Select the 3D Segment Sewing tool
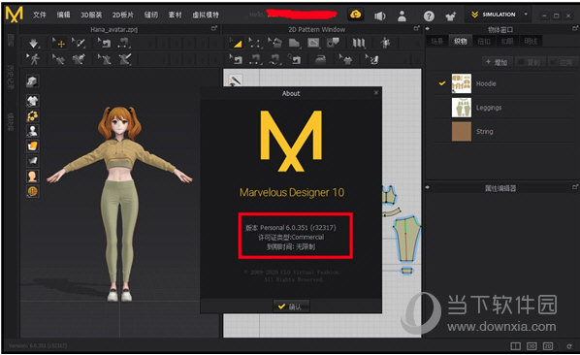 coord(124,43)
